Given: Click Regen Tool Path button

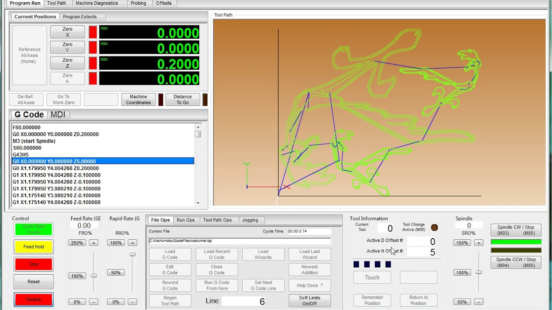Looking at the screenshot, I should pos(170,301).
